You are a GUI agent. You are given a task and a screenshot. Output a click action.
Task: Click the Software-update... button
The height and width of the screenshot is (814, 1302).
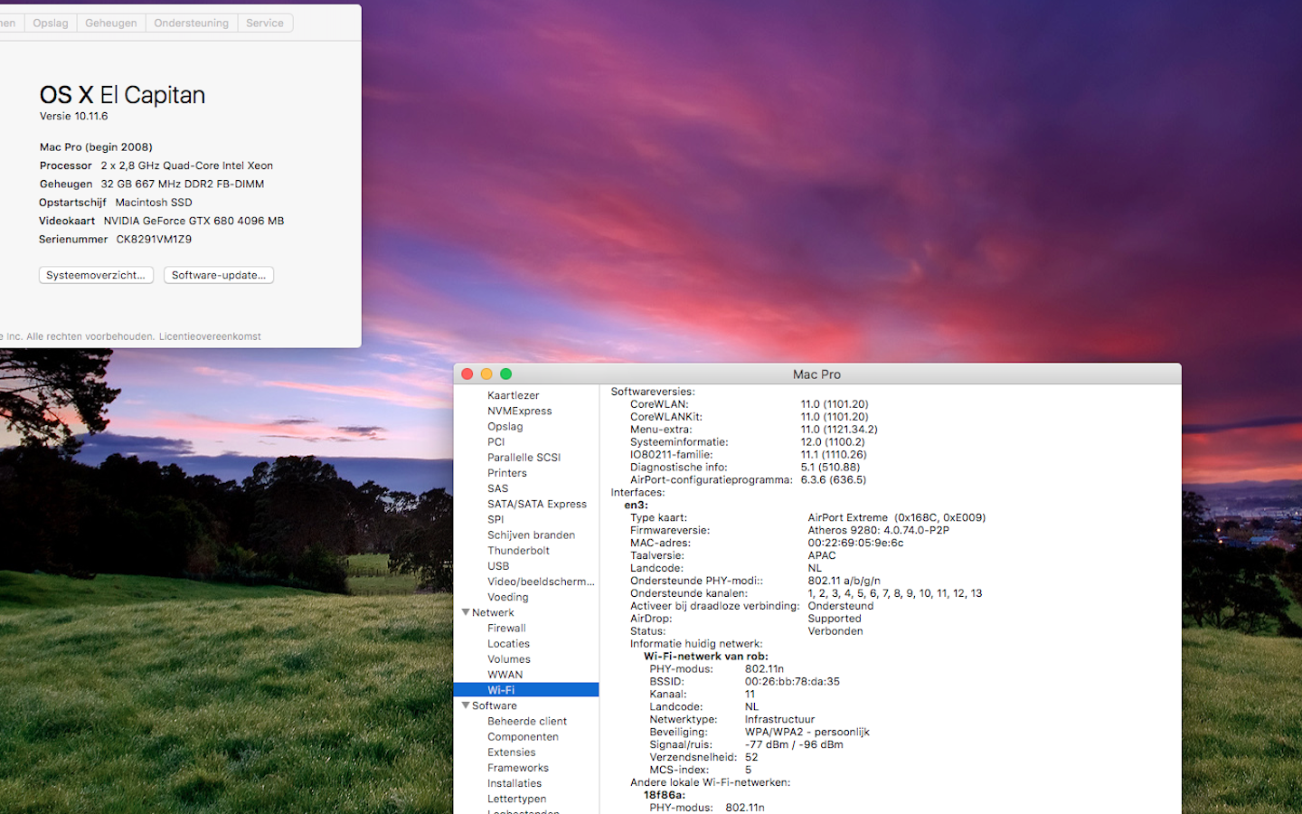point(219,275)
